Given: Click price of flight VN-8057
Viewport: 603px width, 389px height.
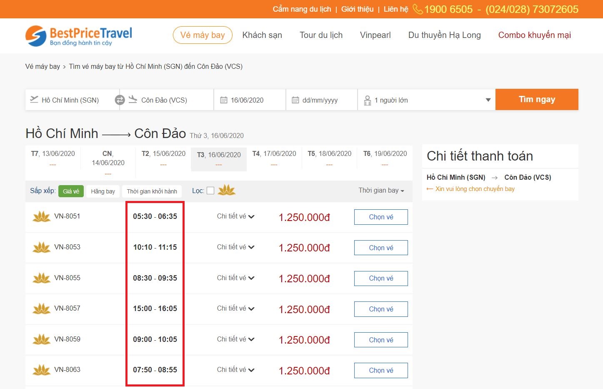Looking at the screenshot, I should pos(304,309).
